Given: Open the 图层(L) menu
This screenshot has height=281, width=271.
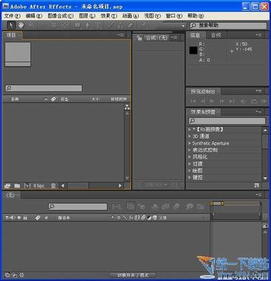Looking at the screenshot, I should (87, 16).
